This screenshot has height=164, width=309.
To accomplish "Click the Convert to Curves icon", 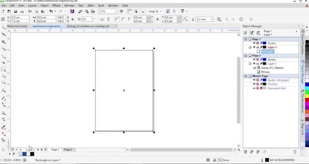I will pos(241,19).
